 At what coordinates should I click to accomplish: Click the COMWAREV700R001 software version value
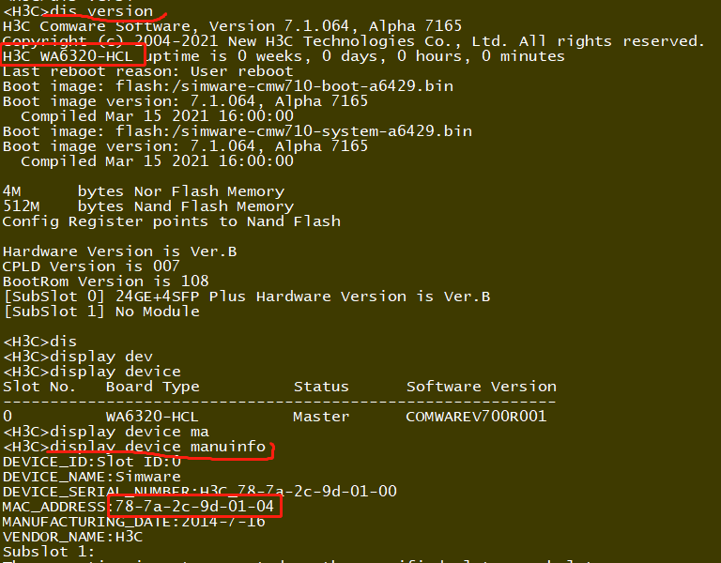point(476,417)
